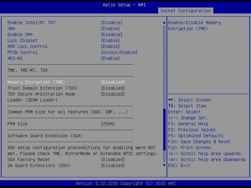Click the F1: General Help hint
The image size is (251, 188).
[x=188, y=124]
